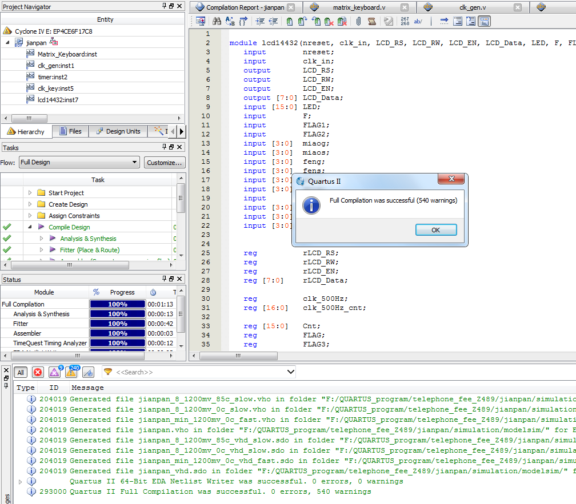Switch to the Files tab in Project Navigator
This screenshot has width=576, height=504.
70,131
